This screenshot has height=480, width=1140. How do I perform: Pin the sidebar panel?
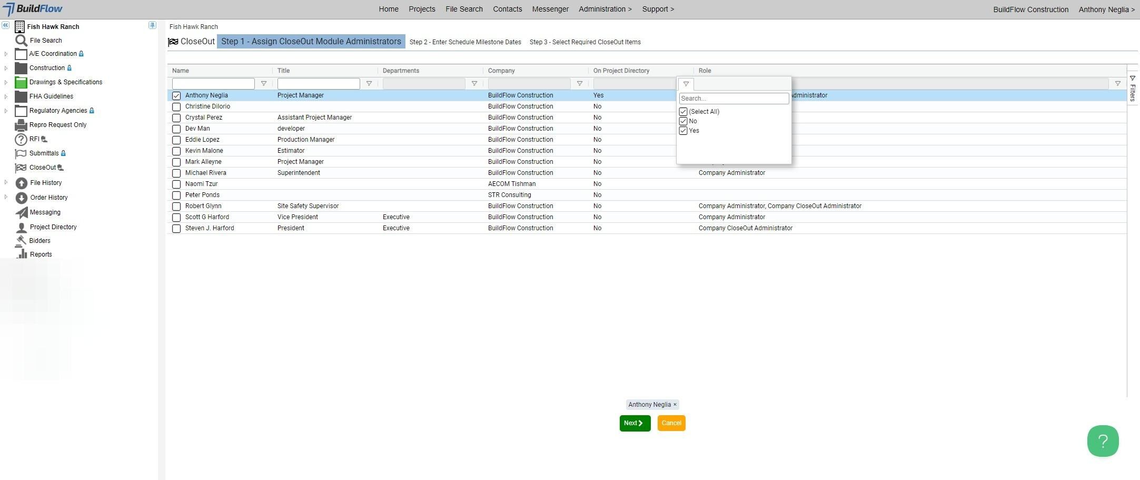pos(152,25)
